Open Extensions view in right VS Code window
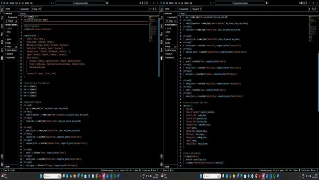 coord(161,42)
